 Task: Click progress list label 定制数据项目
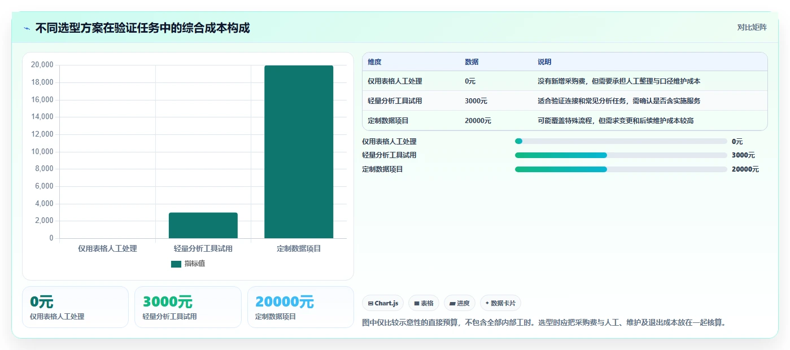(x=382, y=169)
